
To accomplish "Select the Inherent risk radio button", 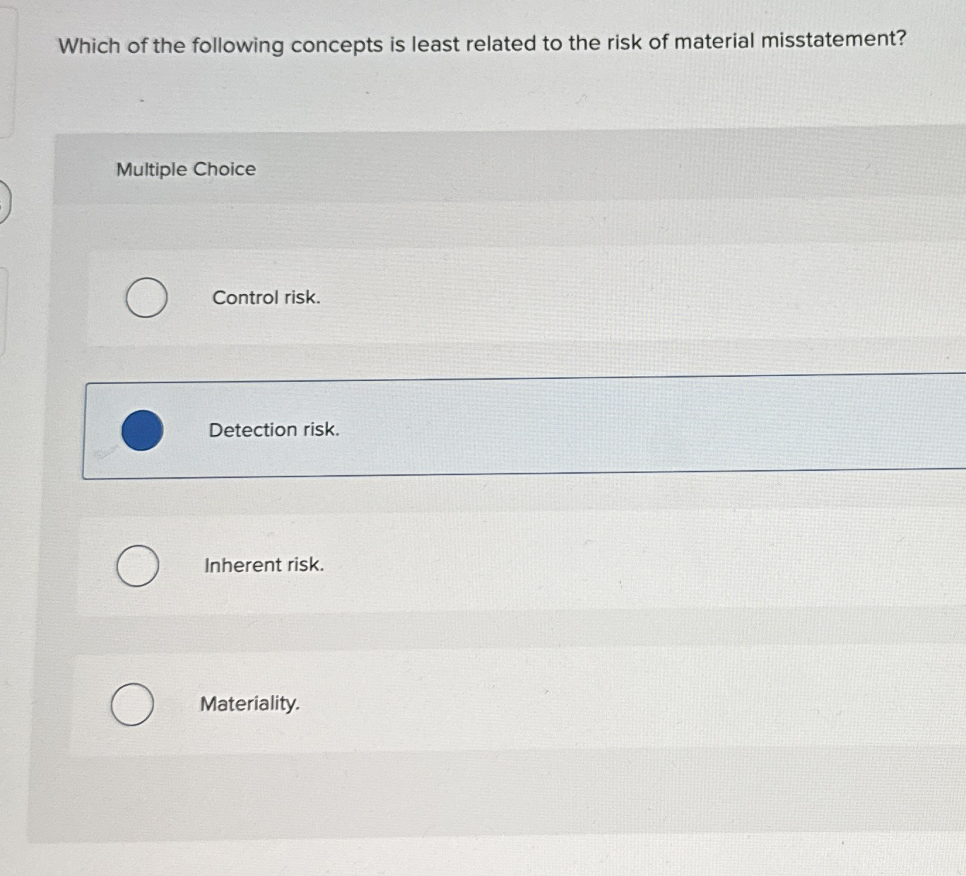I will [137, 565].
